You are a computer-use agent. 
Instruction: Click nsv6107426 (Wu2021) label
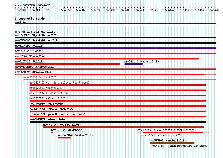(x=29, y=61)
